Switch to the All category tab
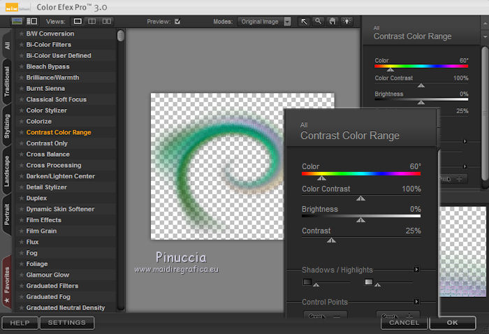 pyautogui.click(x=7, y=45)
